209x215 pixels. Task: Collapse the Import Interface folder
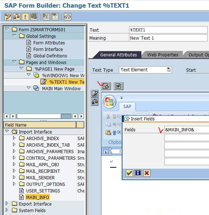point(7,131)
